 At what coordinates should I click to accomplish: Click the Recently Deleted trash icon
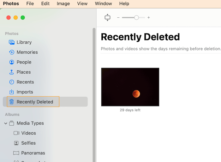tap(12, 102)
